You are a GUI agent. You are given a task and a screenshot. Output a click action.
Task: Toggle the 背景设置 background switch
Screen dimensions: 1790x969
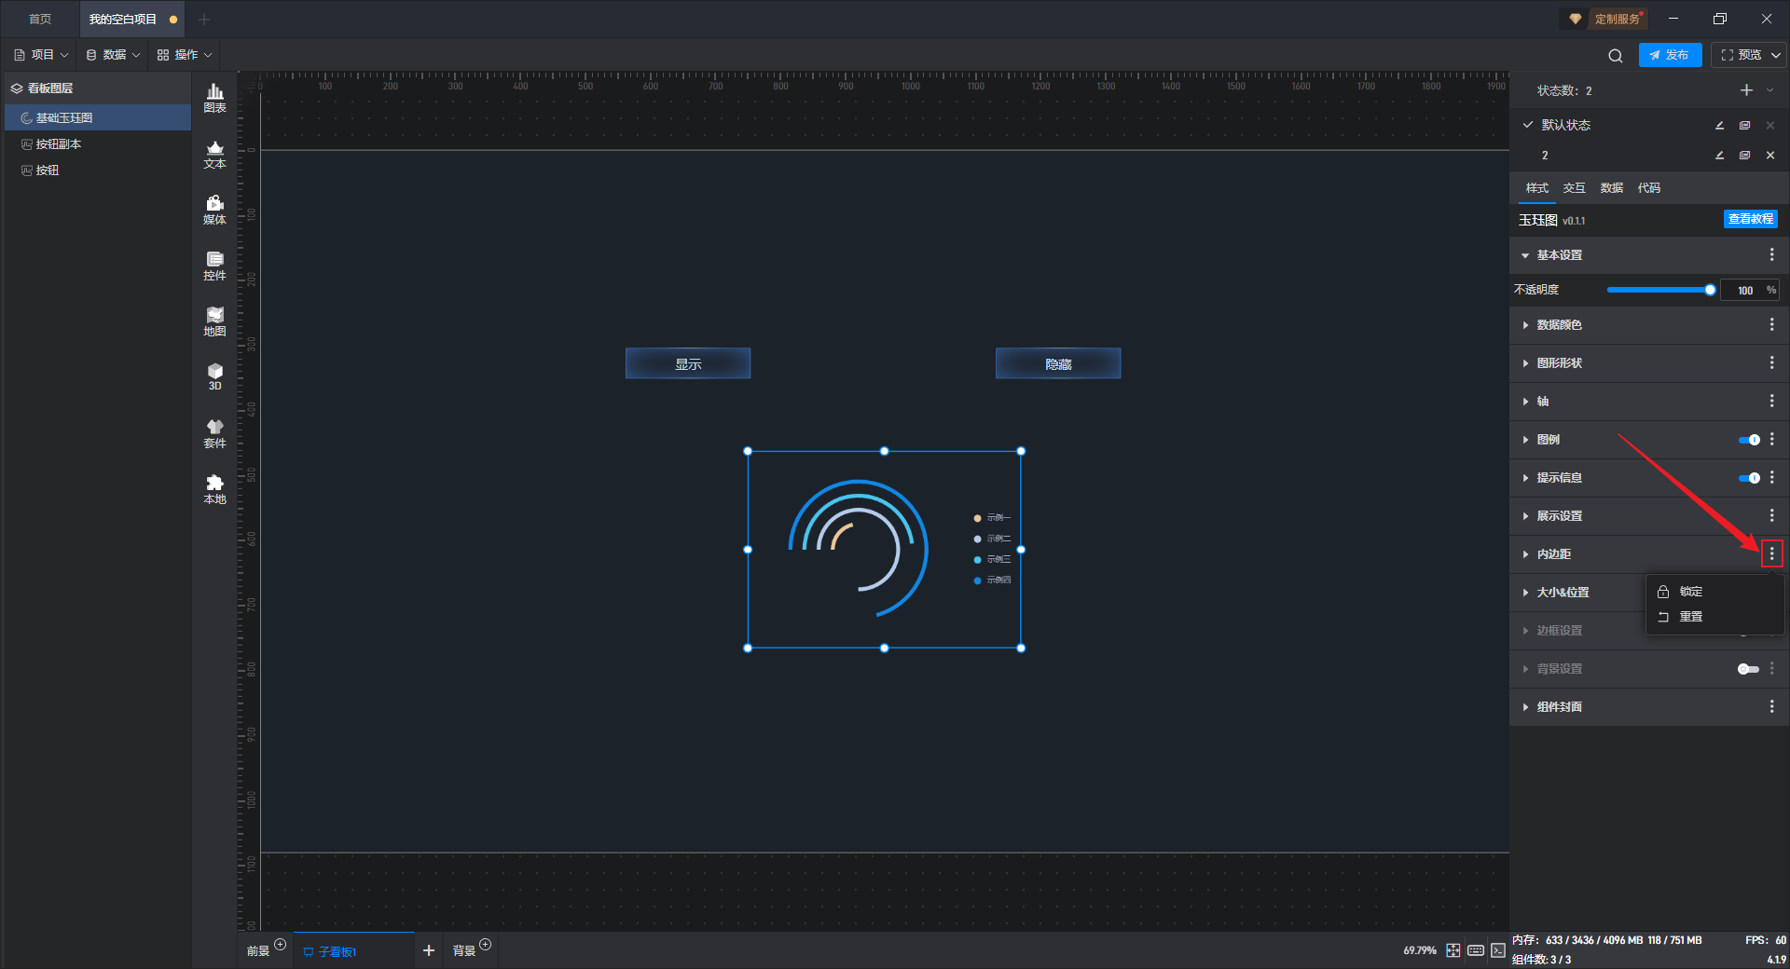[1749, 669]
